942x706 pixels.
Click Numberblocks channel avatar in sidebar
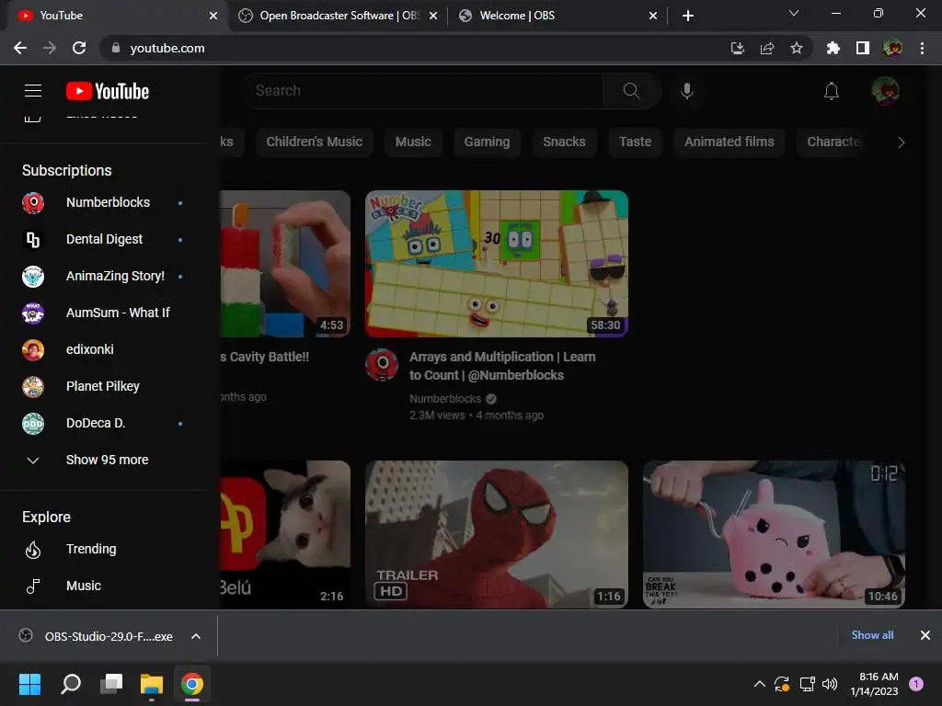click(33, 203)
